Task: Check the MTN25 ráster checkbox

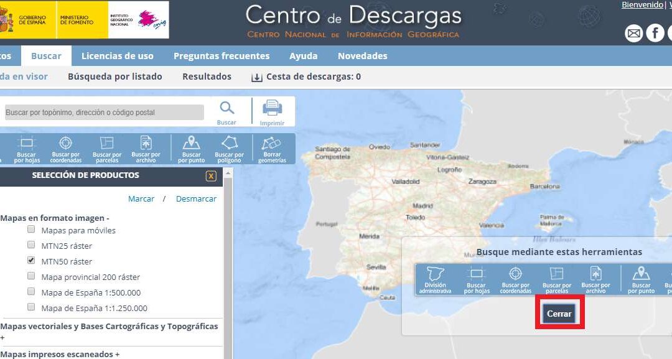Action: [31, 245]
